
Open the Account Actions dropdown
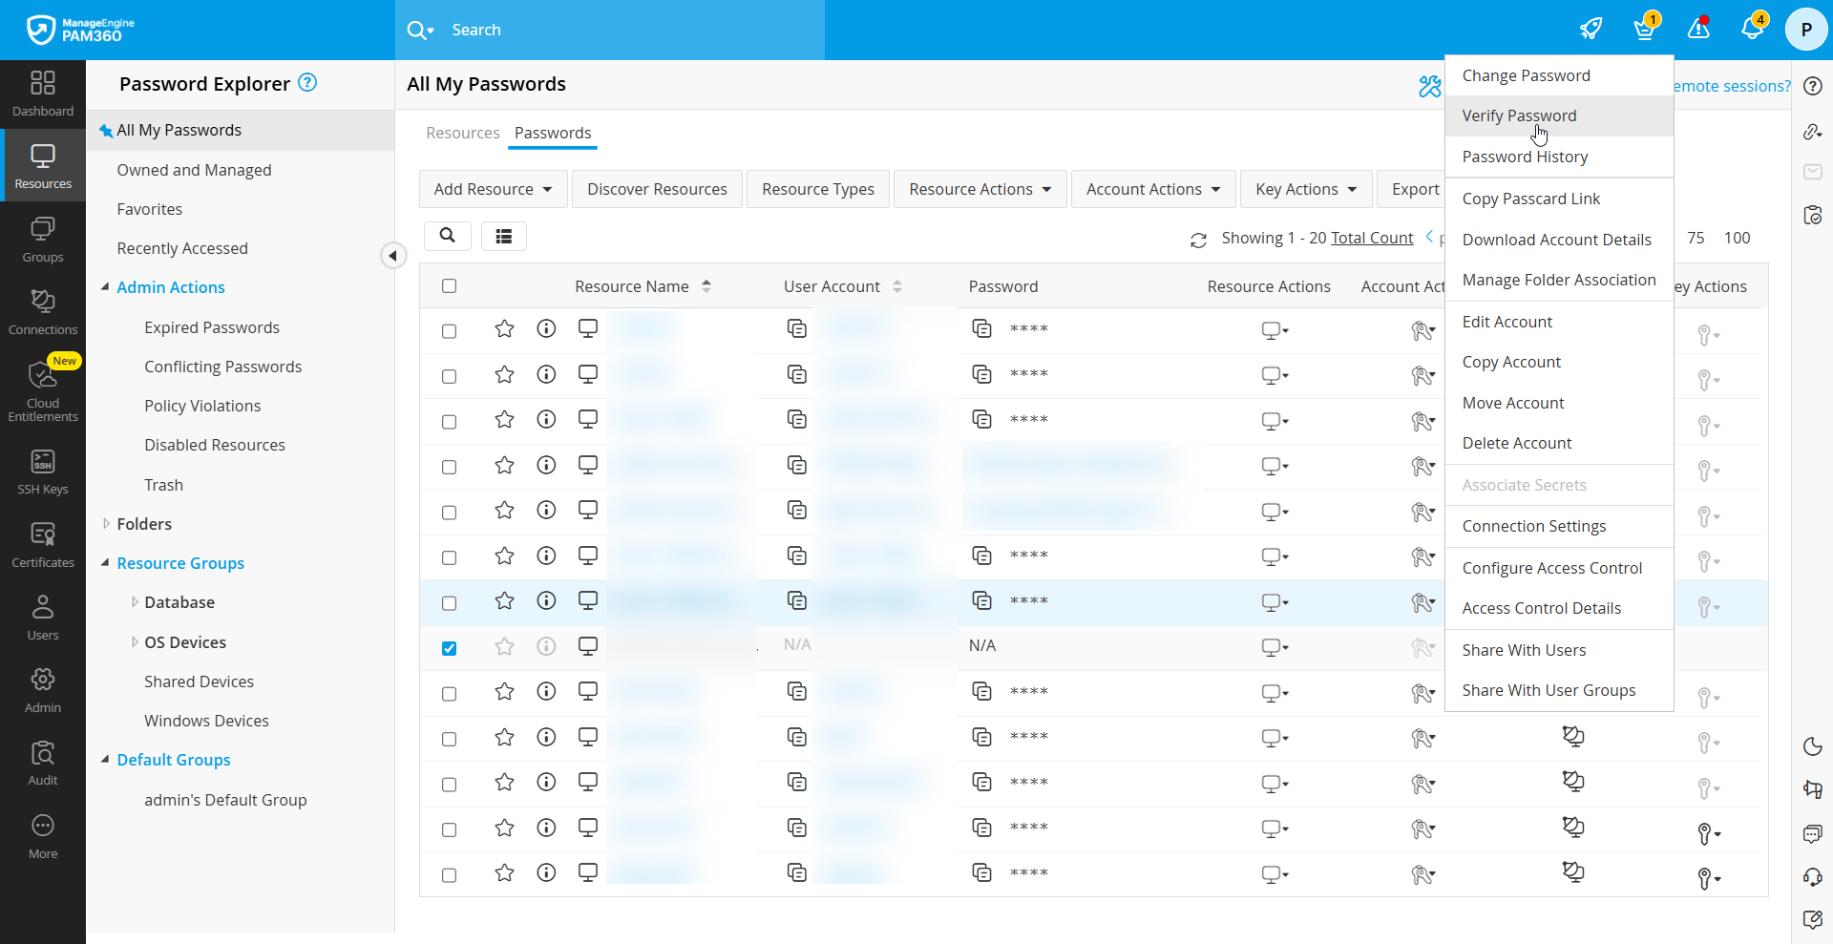1152,188
